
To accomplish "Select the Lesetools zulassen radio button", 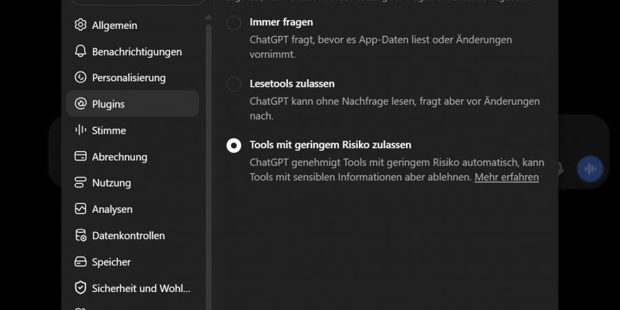I will (234, 84).
